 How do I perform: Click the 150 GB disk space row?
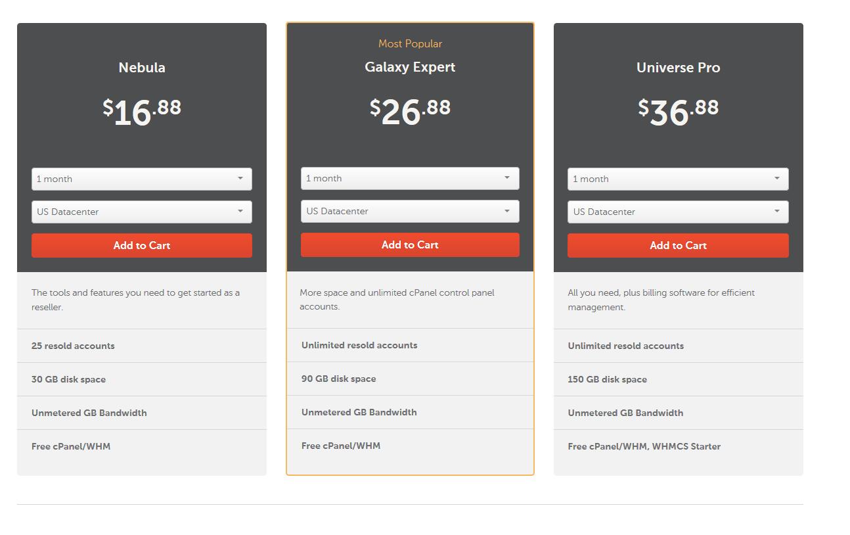pos(678,379)
